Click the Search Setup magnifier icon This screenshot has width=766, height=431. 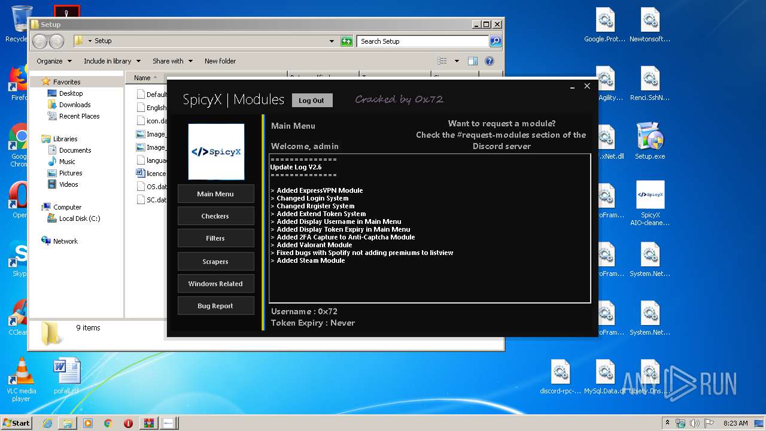coord(496,41)
